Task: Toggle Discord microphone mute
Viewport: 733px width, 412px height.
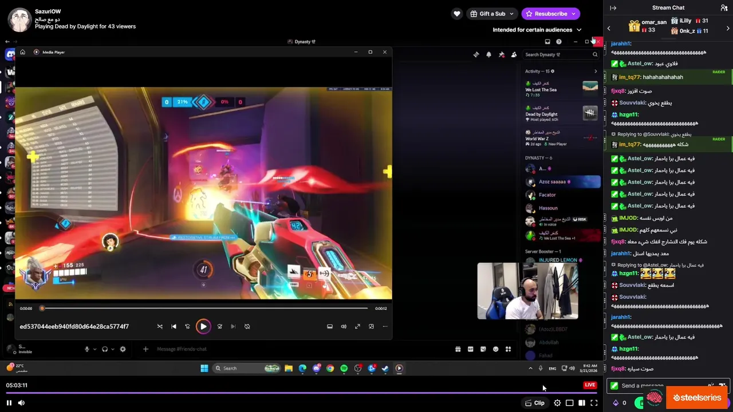Action: (87, 350)
